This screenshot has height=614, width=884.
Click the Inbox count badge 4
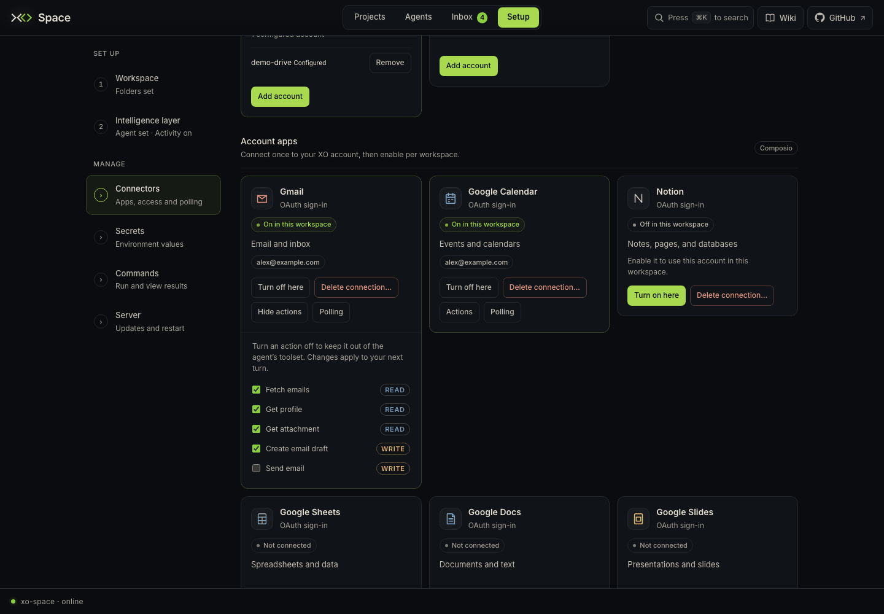click(x=483, y=17)
